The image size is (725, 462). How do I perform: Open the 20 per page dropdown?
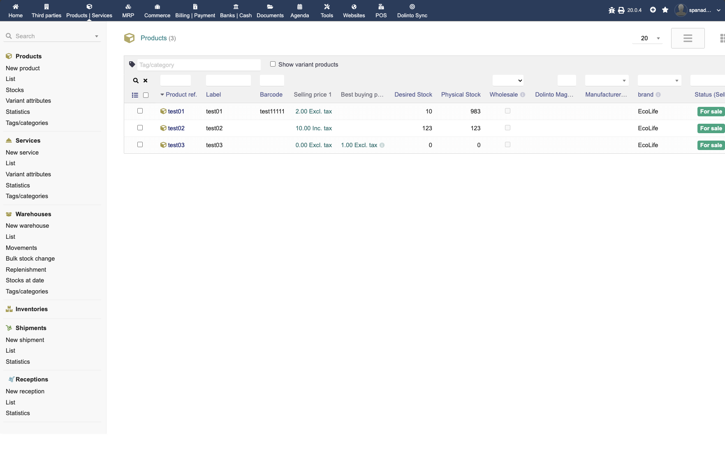647,38
